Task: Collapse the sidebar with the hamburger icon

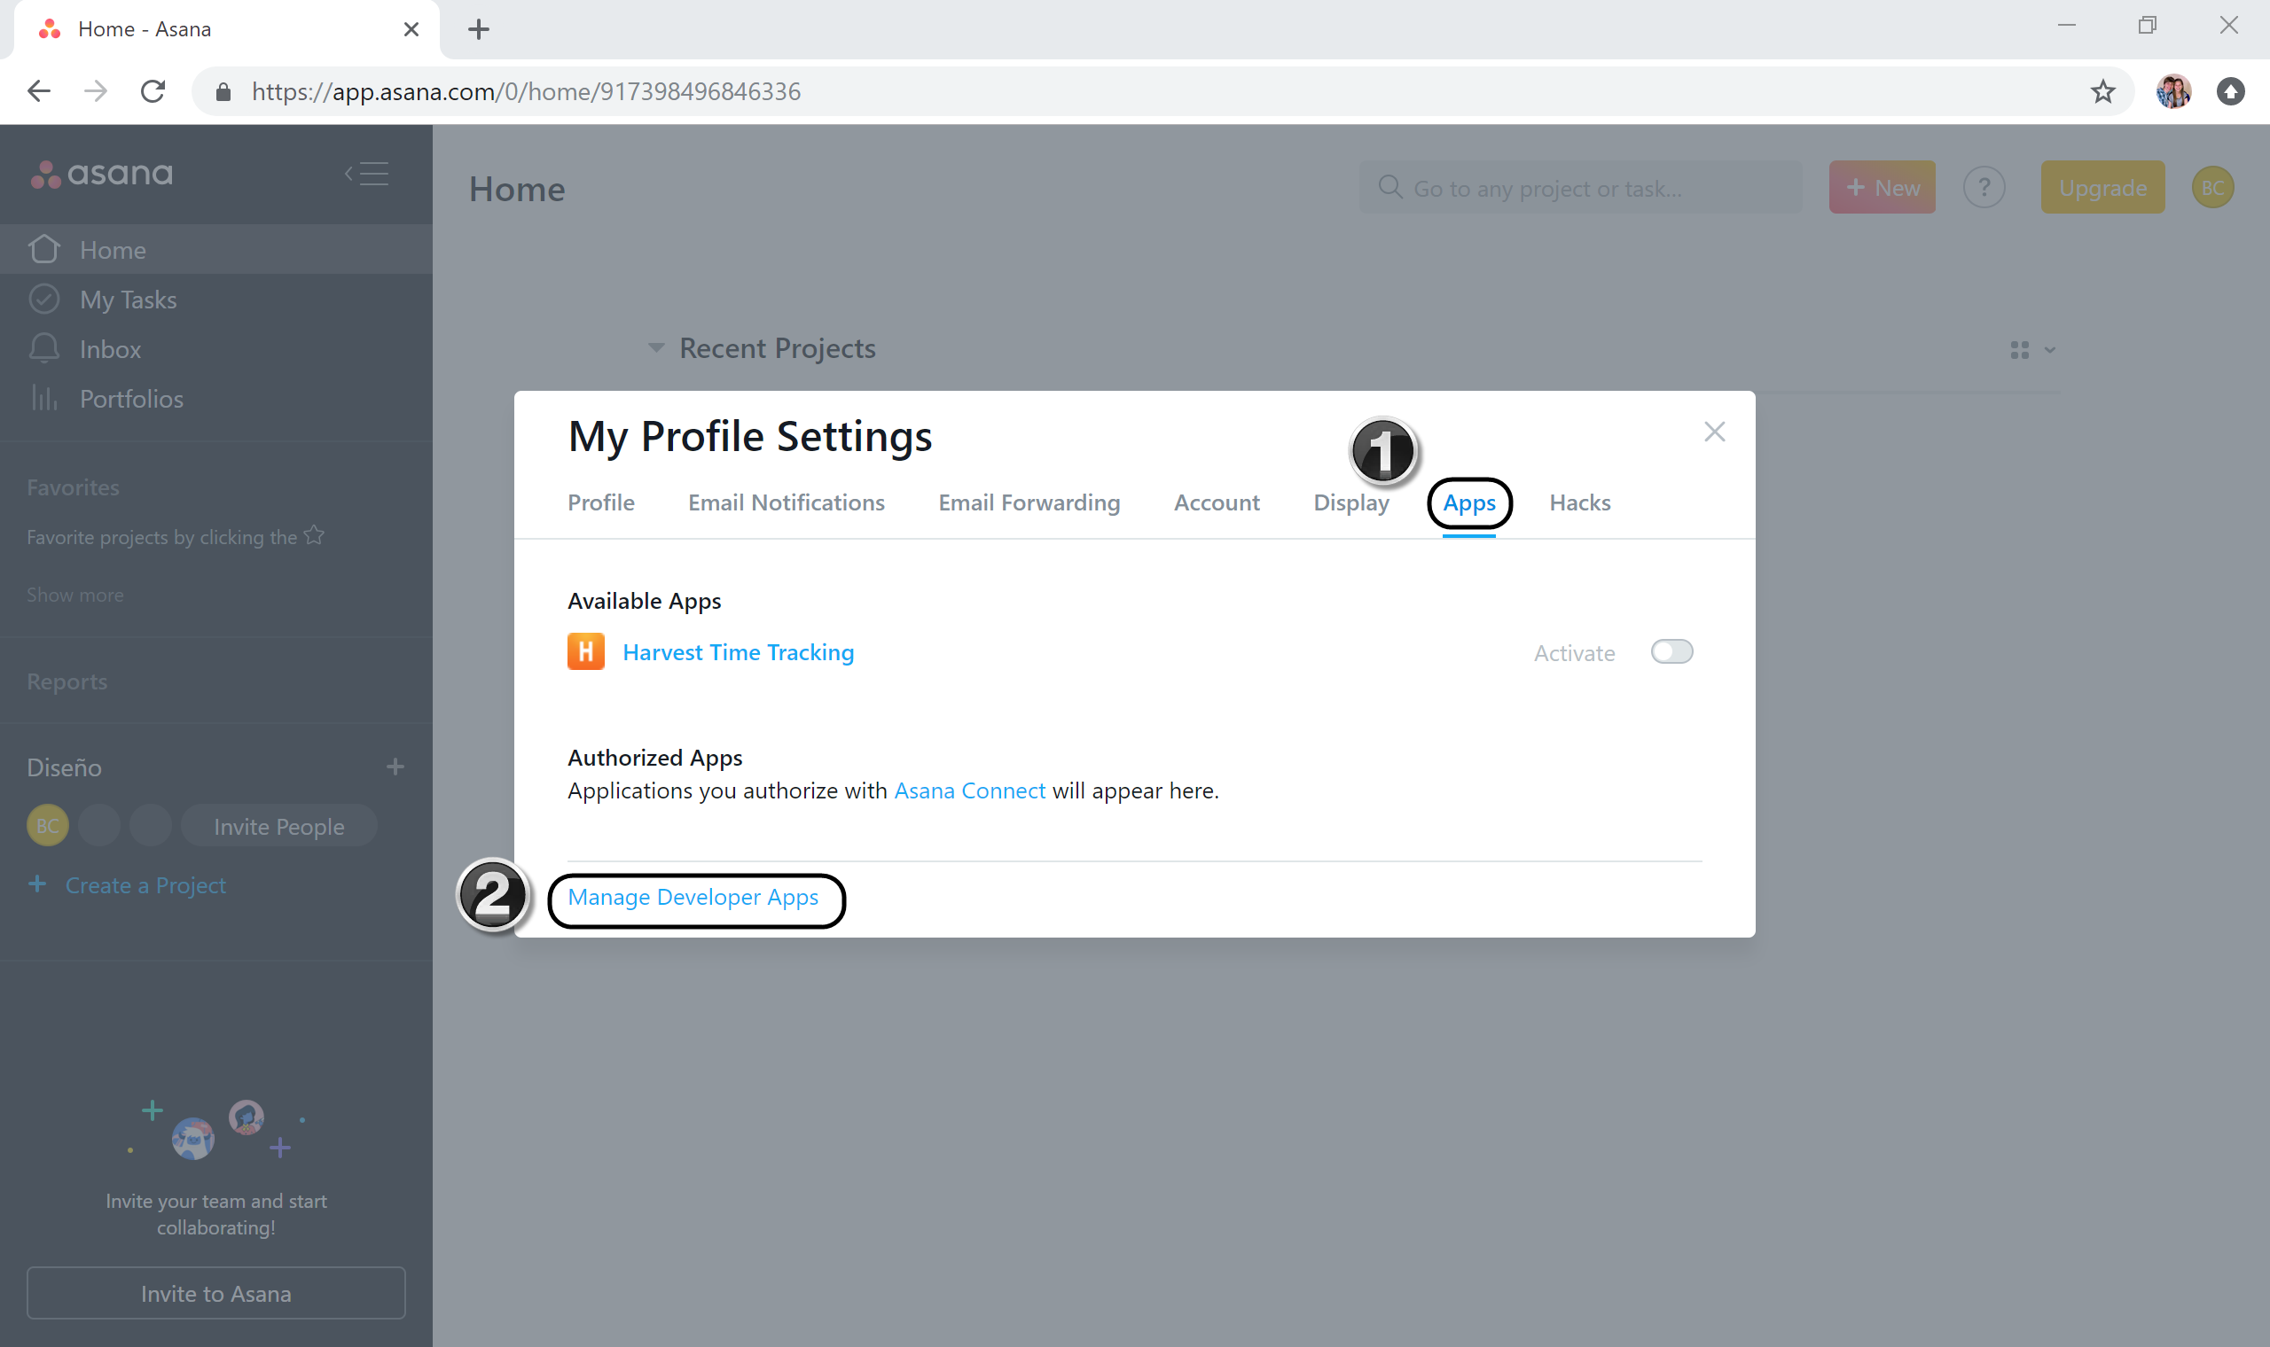Action: tap(367, 174)
